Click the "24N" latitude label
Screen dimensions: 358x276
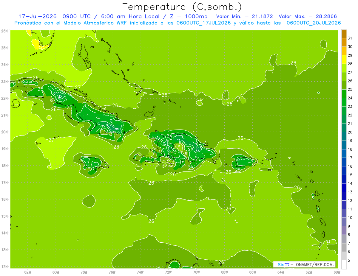[4, 65]
